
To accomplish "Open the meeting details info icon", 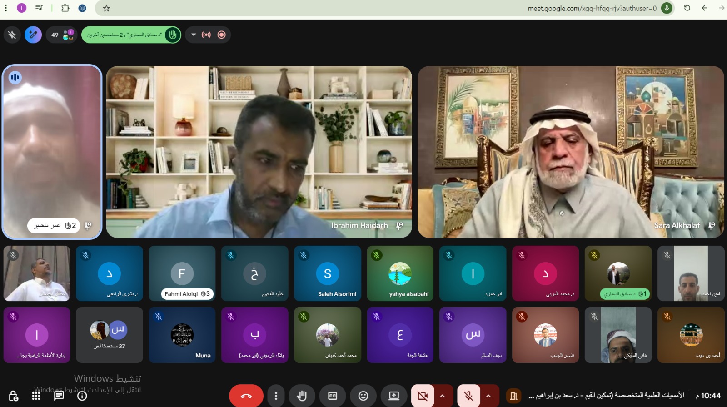I will pos(82,396).
